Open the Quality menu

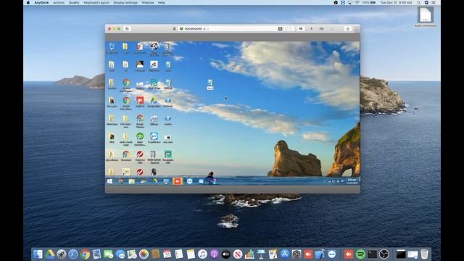point(74,3)
